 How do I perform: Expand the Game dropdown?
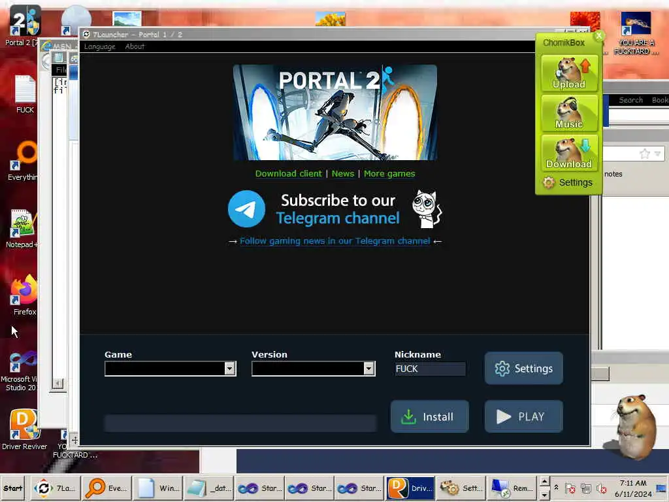click(229, 369)
